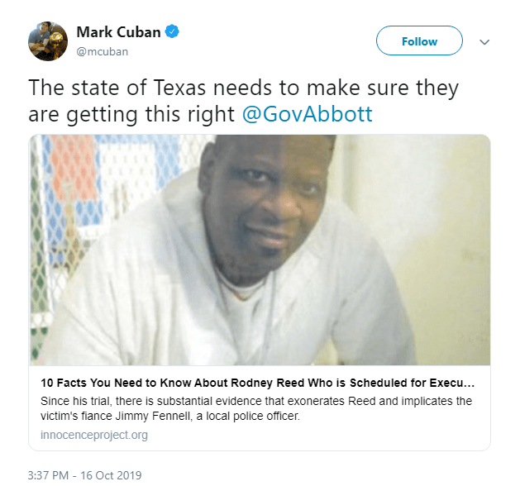
Task: Click the 'are getting this right' tweet line
Action: click(x=131, y=115)
